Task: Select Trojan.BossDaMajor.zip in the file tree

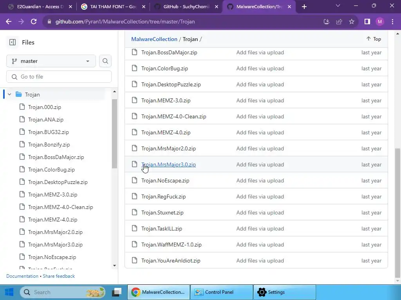Action: 56,157
